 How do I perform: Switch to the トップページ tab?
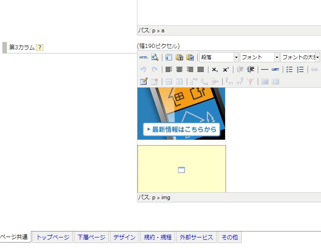(x=53, y=237)
